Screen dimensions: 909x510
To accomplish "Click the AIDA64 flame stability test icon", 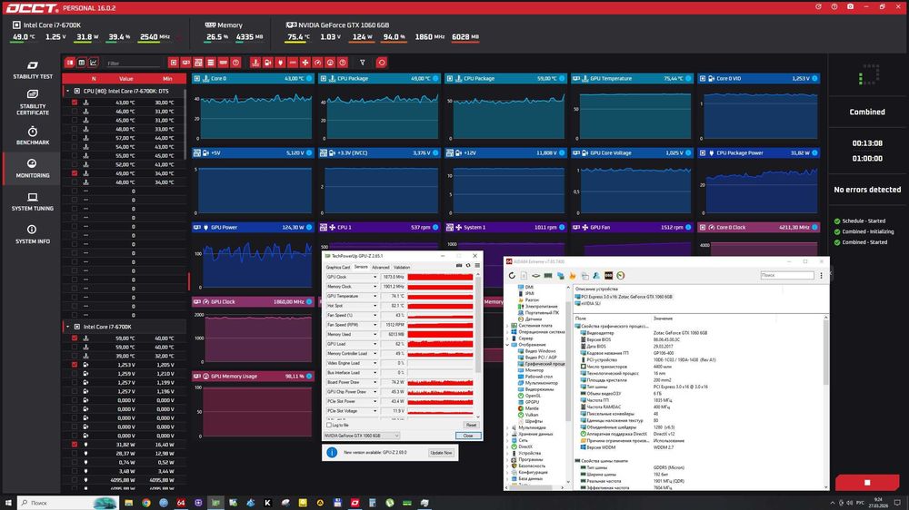I will [x=572, y=276].
